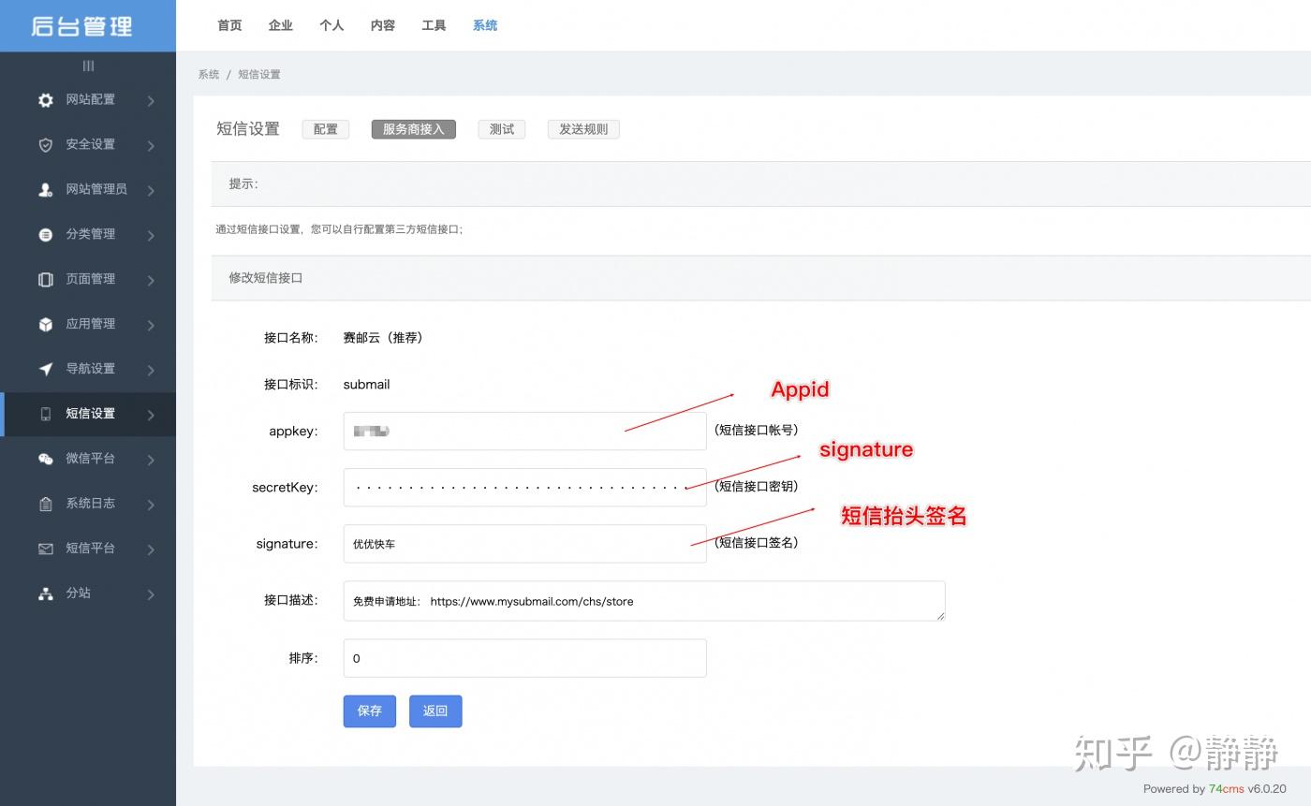Click the 页面管理 pages icon
Screen dimensions: 1311x806
(x=45, y=279)
